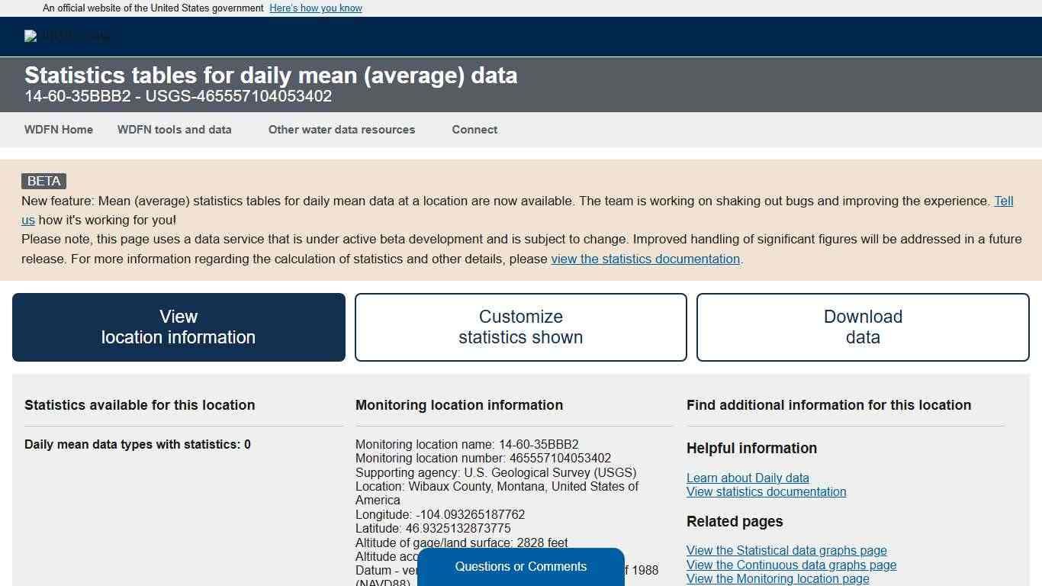Open the WDFN tools and data menu
The width and height of the screenshot is (1042, 586).
click(174, 130)
